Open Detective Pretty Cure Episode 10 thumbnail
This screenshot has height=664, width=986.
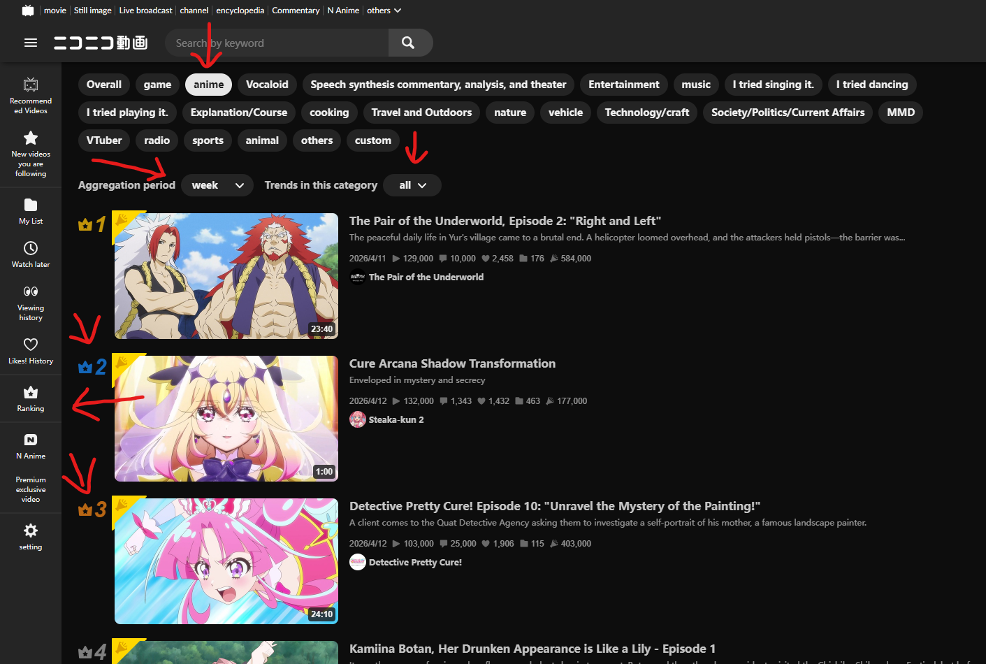(x=226, y=561)
